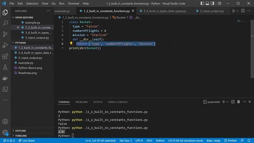Show additional activity bar views

pos(5,100)
